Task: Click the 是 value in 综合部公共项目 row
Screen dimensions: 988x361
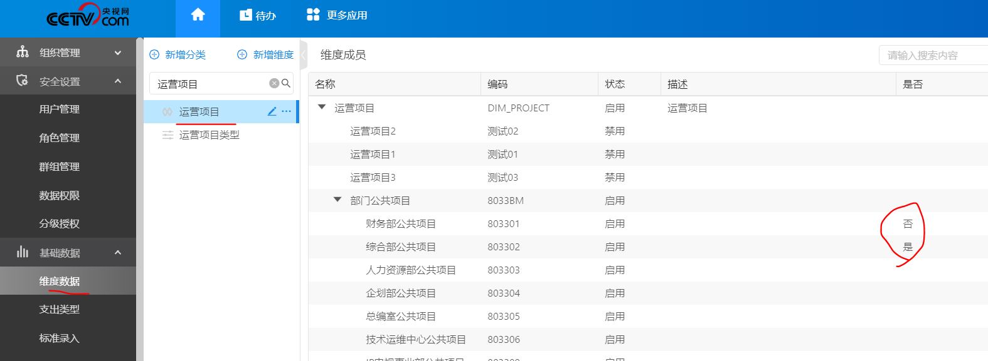Action: point(908,247)
